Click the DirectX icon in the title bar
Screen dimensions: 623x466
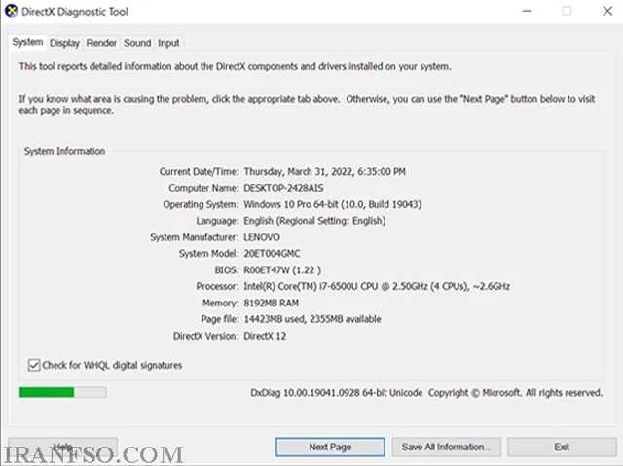11,11
